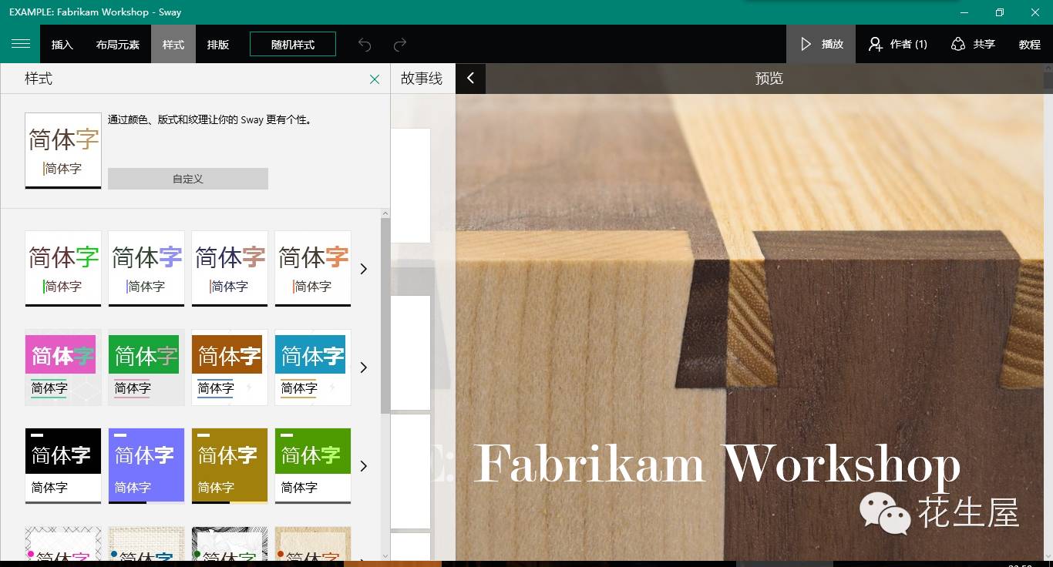This screenshot has width=1053, height=567.
Task: Restore down the Sway window
Action: pyautogui.click(x=1000, y=12)
